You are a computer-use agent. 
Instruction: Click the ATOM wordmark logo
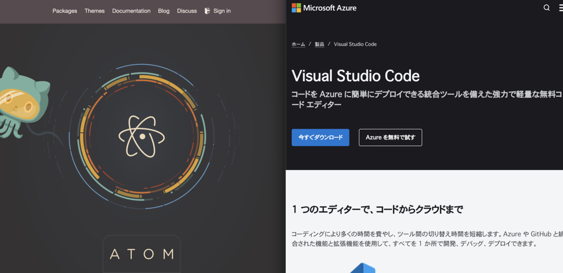(141, 254)
